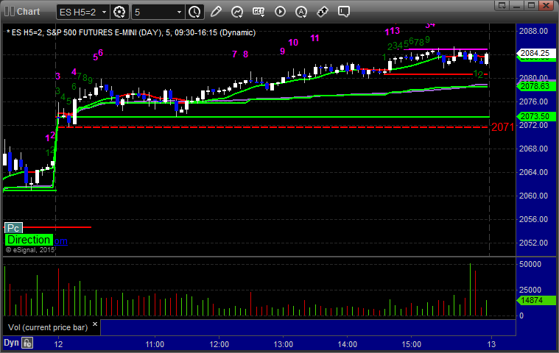Click the bar replay play button
Viewport: 559px width, 353px height.
(x=280, y=12)
